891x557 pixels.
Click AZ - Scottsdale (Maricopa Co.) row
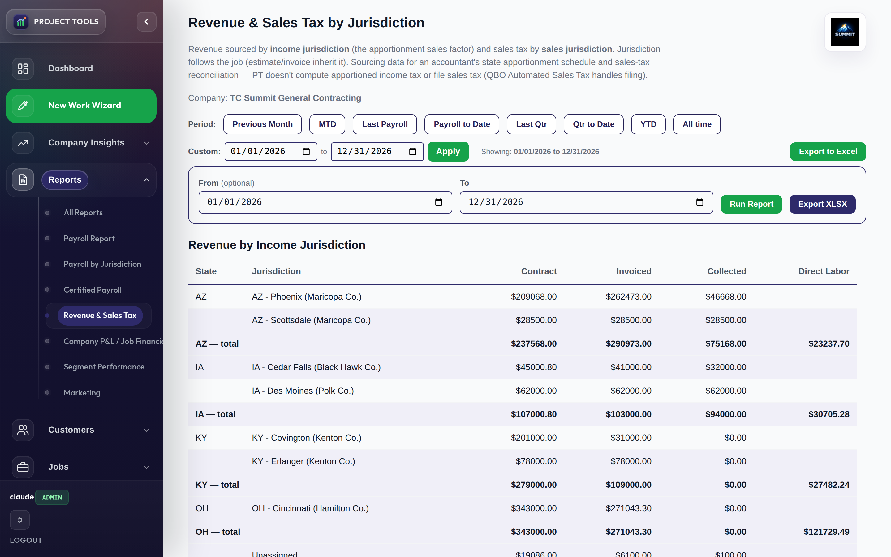[522, 321]
